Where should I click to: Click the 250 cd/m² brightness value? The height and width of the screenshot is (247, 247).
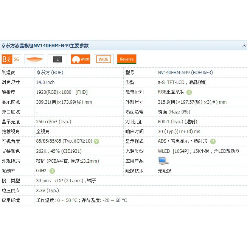pyautogui.click(x=53, y=121)
